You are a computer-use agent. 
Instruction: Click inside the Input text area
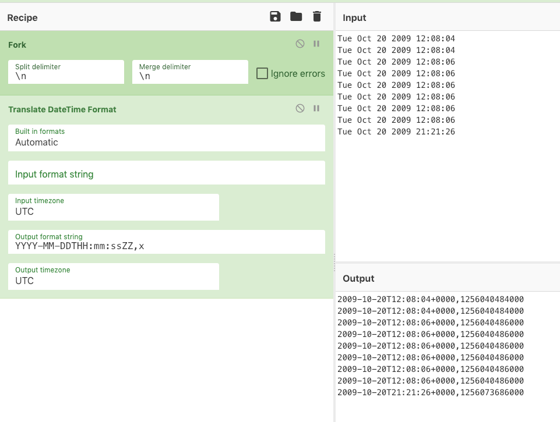447,192
